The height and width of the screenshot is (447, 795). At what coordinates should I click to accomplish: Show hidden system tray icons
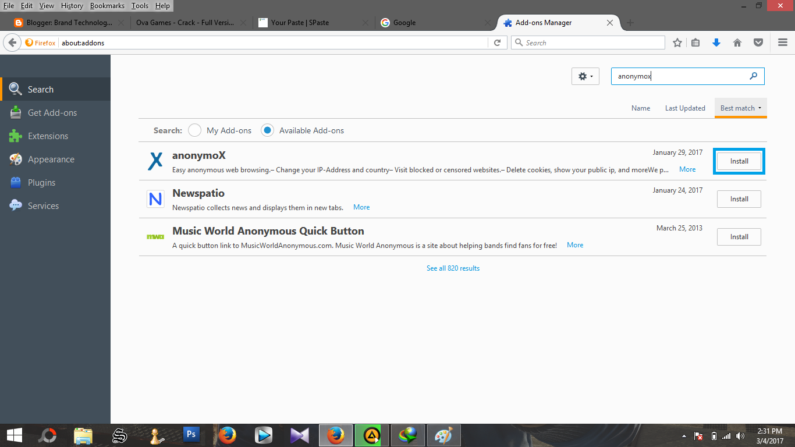684,435
